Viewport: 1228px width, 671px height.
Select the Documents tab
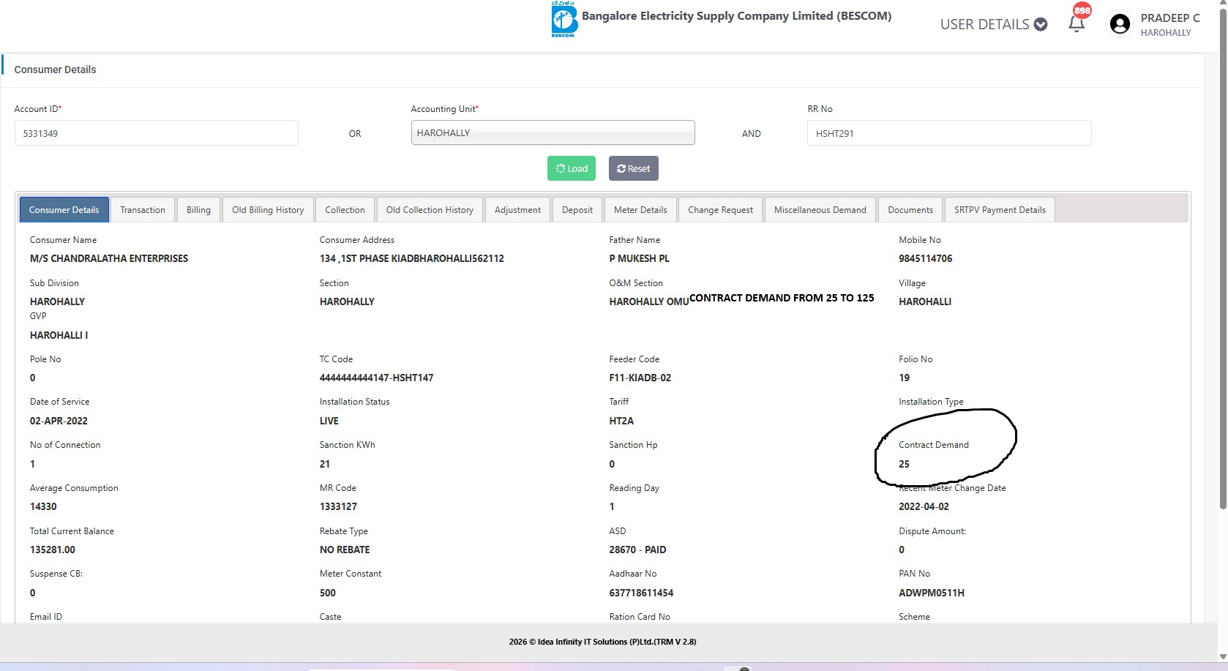tap(910, 210)
